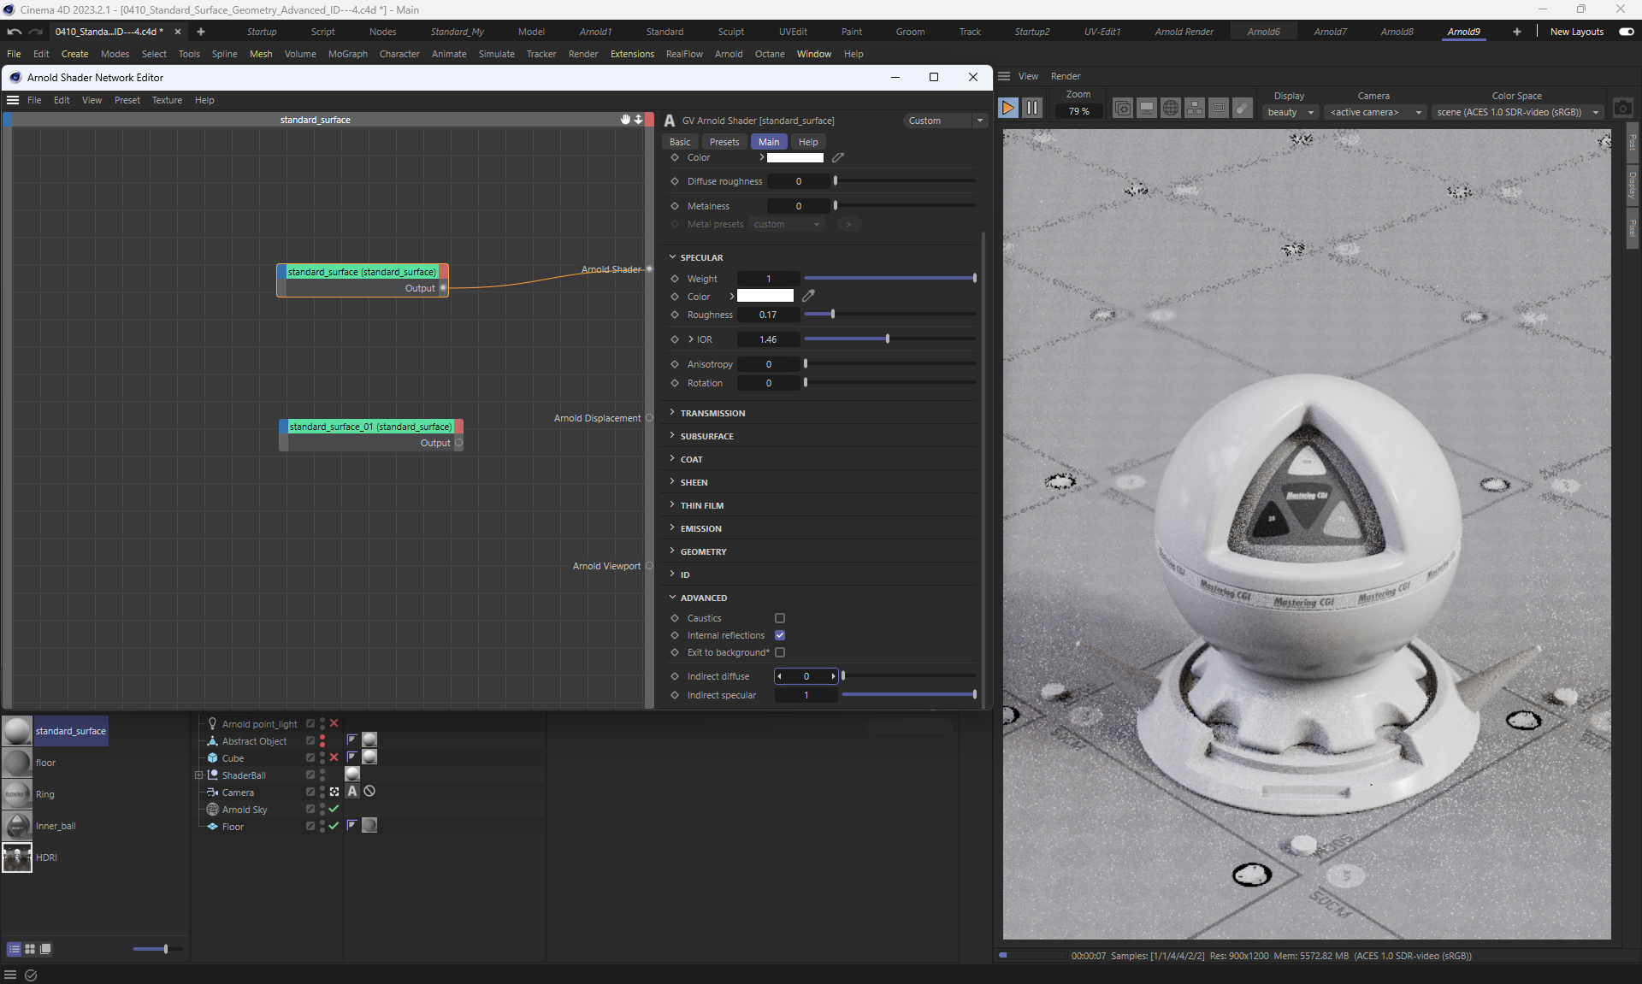Viewport: 1642px width, 984px height.
Task: Expand the COAT section
Action: (691, 459)
